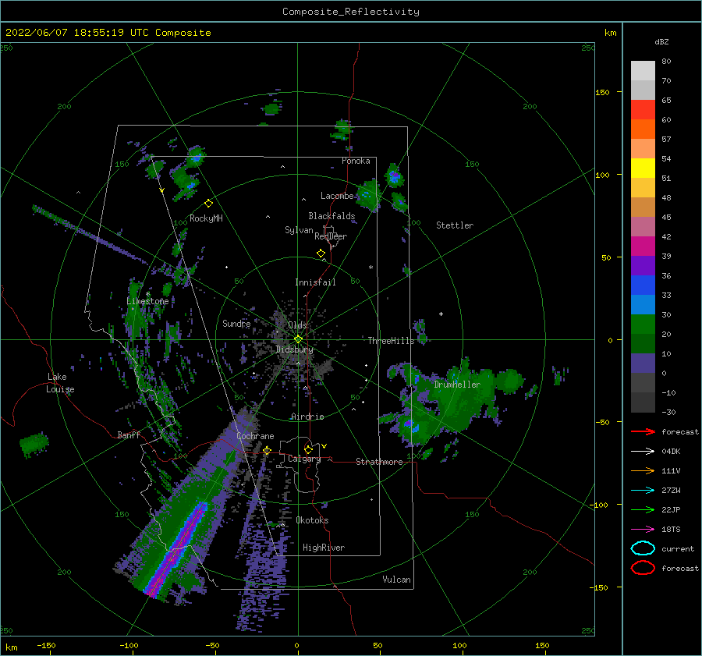The image size is (702, 656).
Task: Click yellow diamond marker south of RedDeer
Action: click(321, 254)
